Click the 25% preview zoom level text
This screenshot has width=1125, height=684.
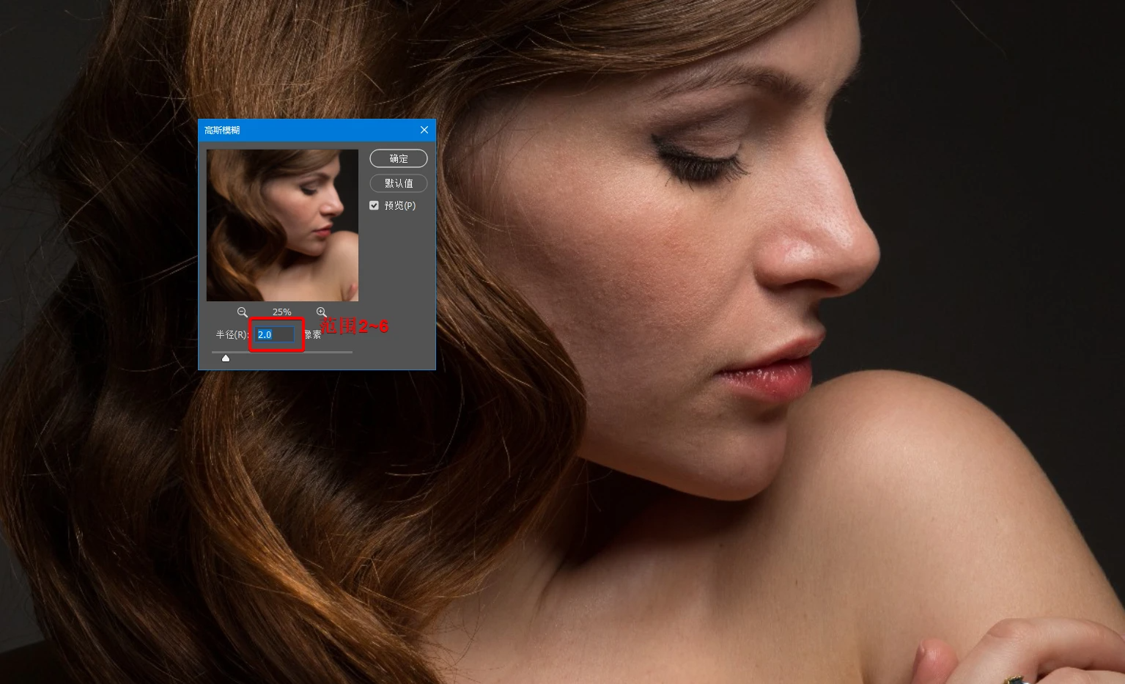click(282, 312)
